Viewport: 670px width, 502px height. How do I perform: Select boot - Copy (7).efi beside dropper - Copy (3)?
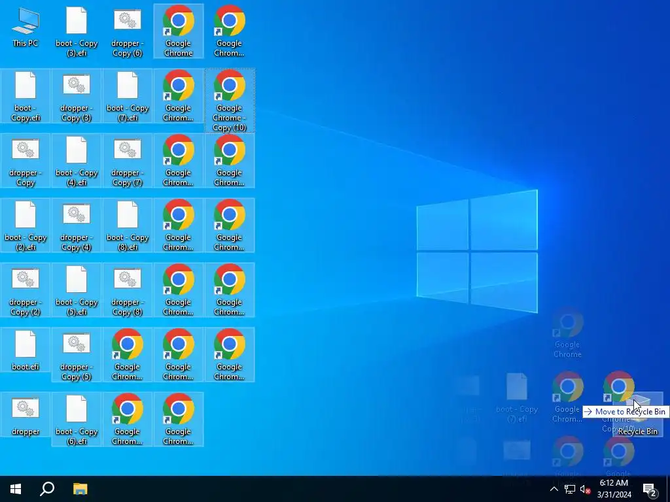coord(128,96)
